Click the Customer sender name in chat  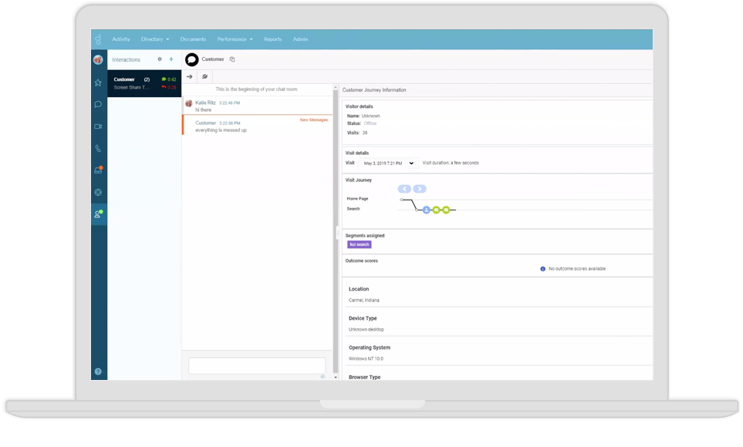206,123
